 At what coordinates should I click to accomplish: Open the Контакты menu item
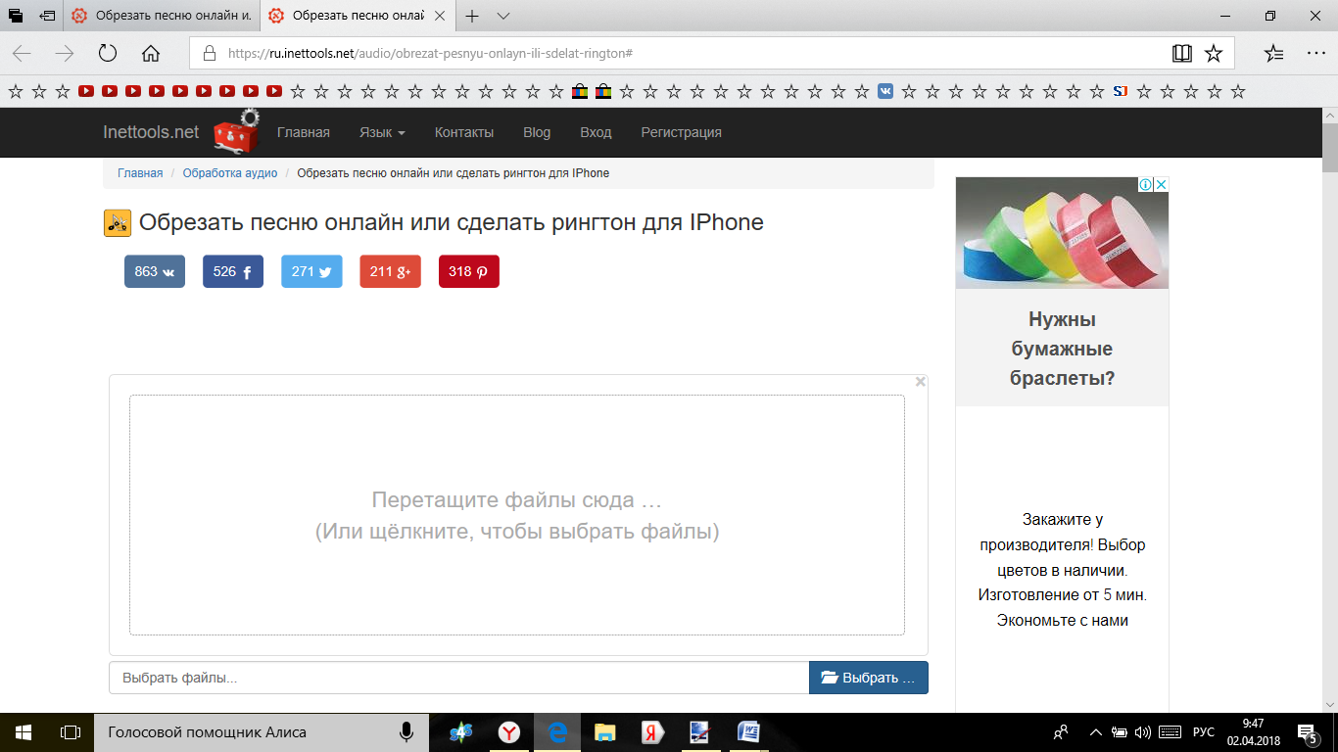(464, 132)
